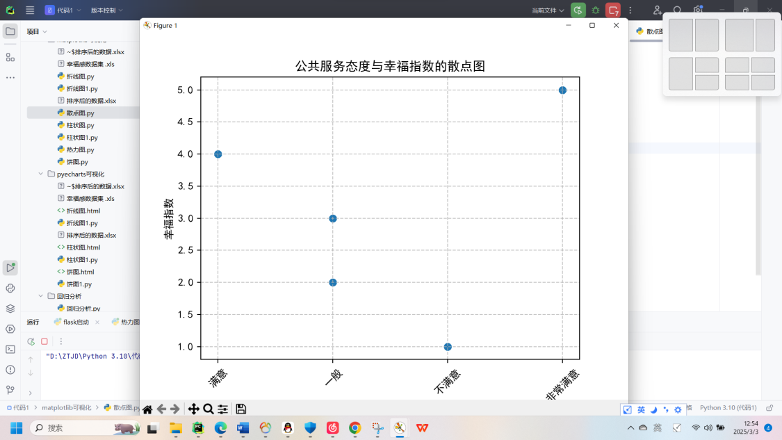The image size is (782, 440).
Task: Open Google Chrome from taskbar
Action: (355, 428)
